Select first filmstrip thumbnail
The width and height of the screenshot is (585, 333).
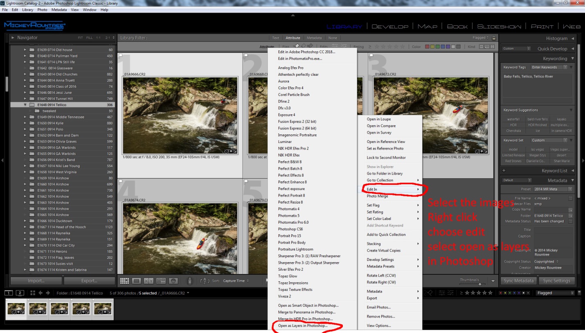pyautogui.click(x=16, y=309)
